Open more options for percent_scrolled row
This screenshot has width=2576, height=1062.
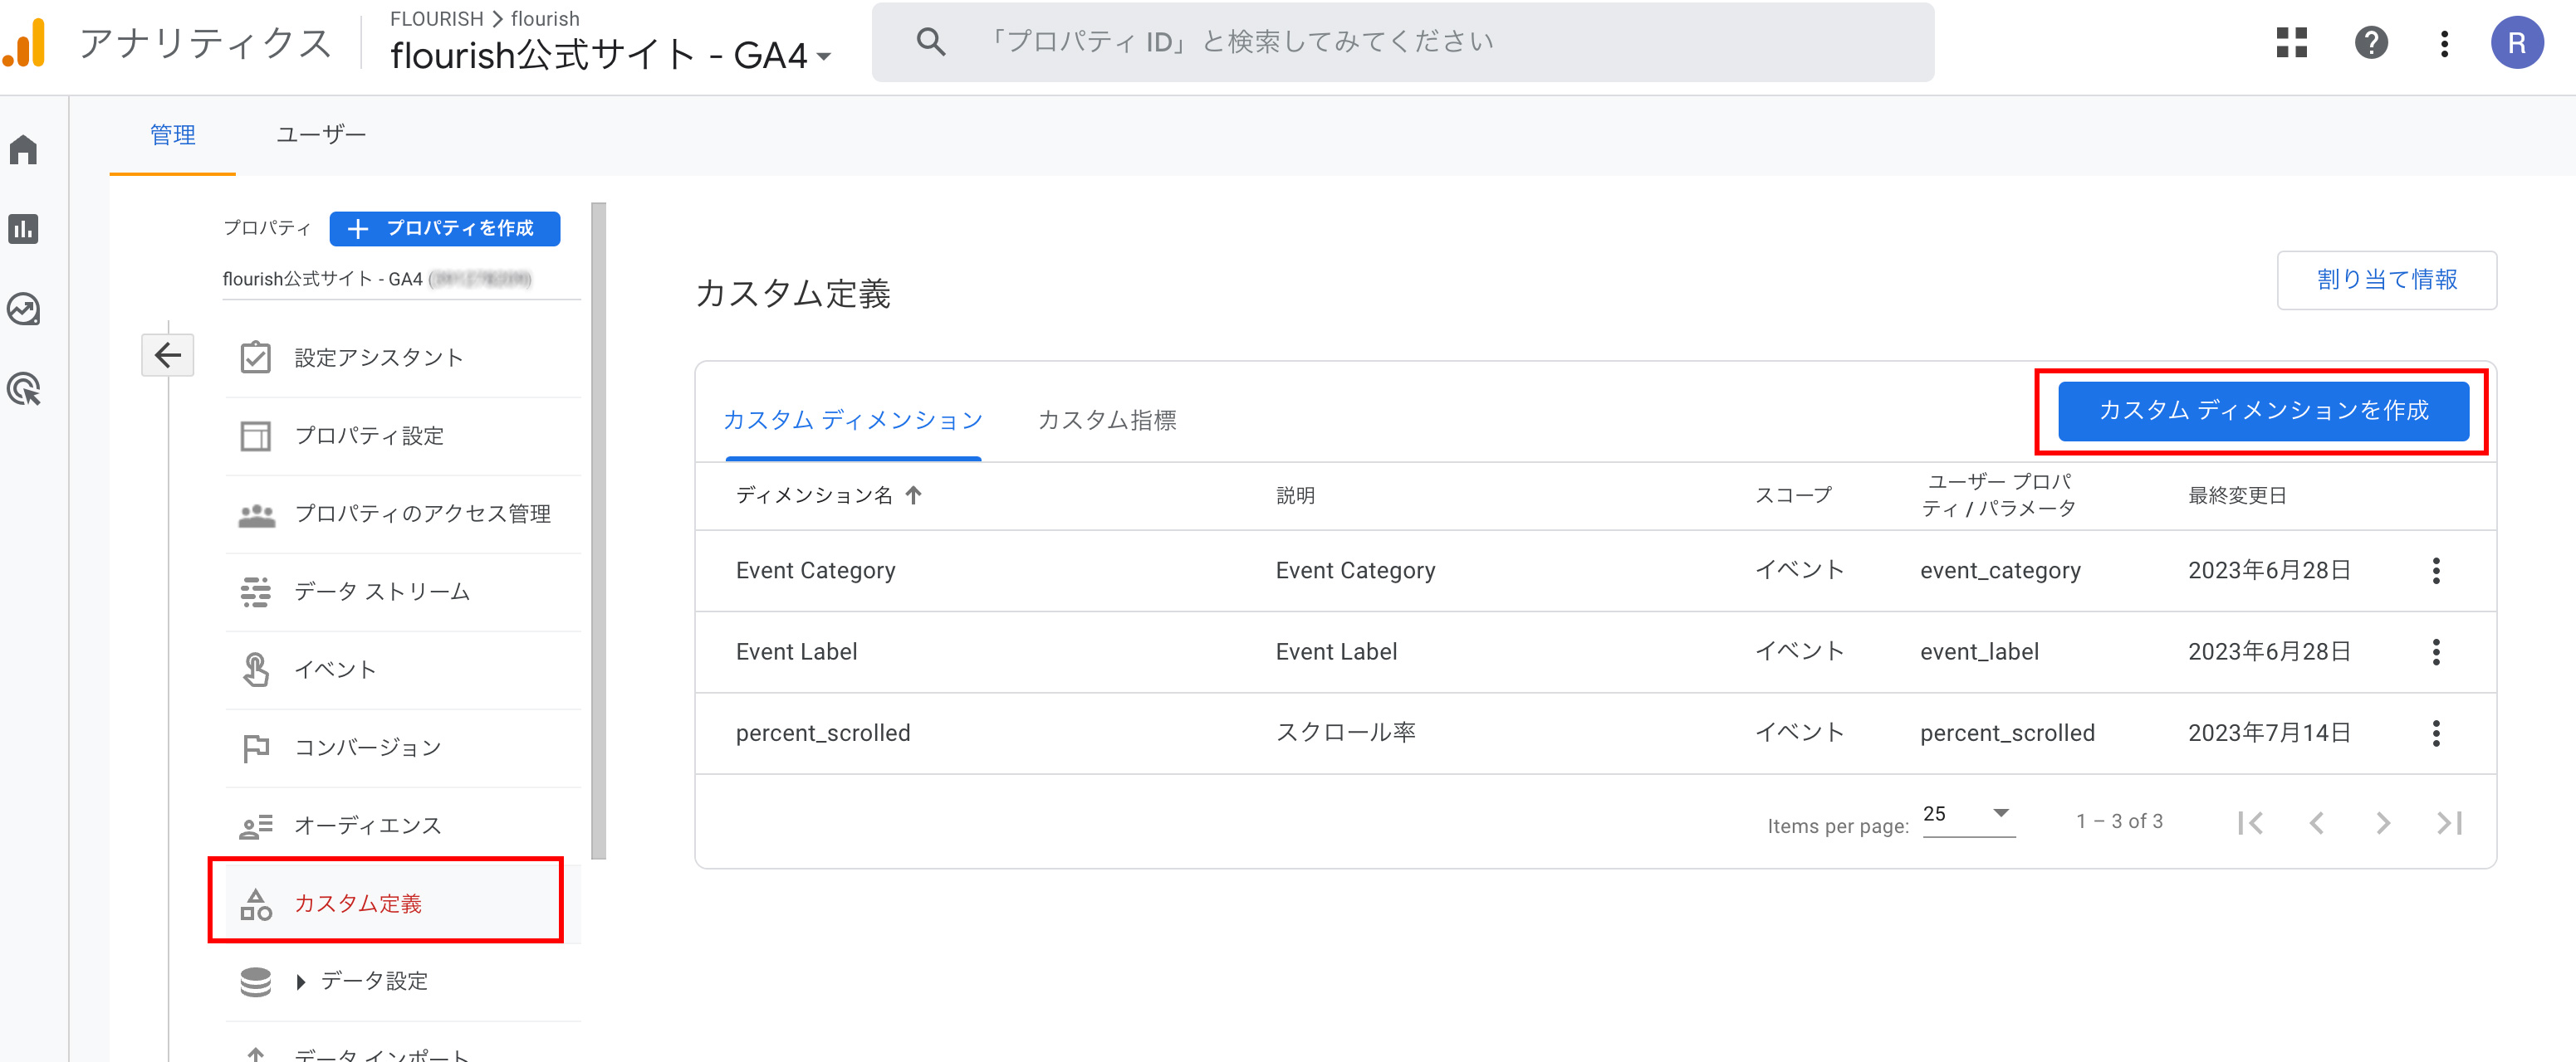(x=2436, y=733)
